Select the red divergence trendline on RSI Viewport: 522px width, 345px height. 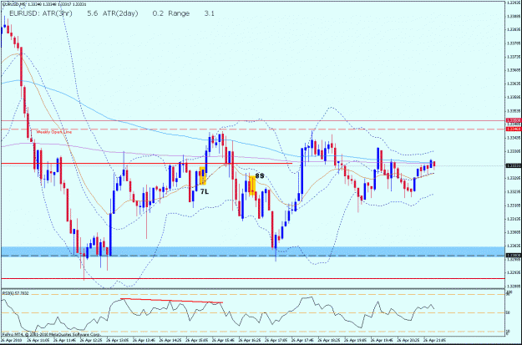172,301
